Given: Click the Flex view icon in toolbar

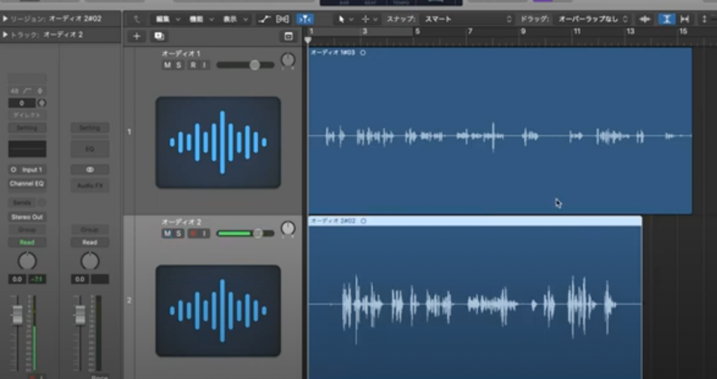Looking at the screenshot, I should click(283, 19).
